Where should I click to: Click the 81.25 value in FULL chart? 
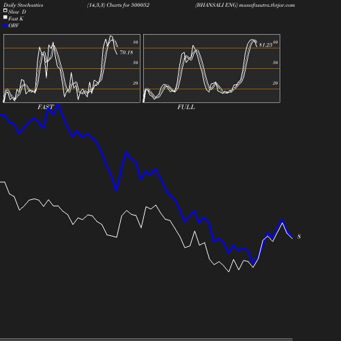click(265, 45)
